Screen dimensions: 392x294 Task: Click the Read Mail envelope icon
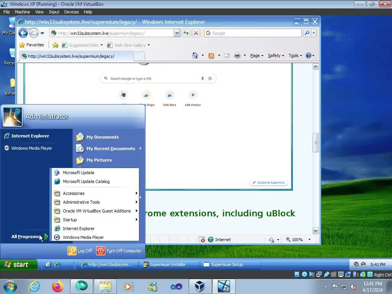[x=227, y=56]
